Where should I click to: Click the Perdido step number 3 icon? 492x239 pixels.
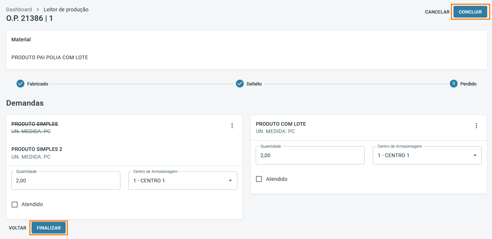(x=453, y=84)
